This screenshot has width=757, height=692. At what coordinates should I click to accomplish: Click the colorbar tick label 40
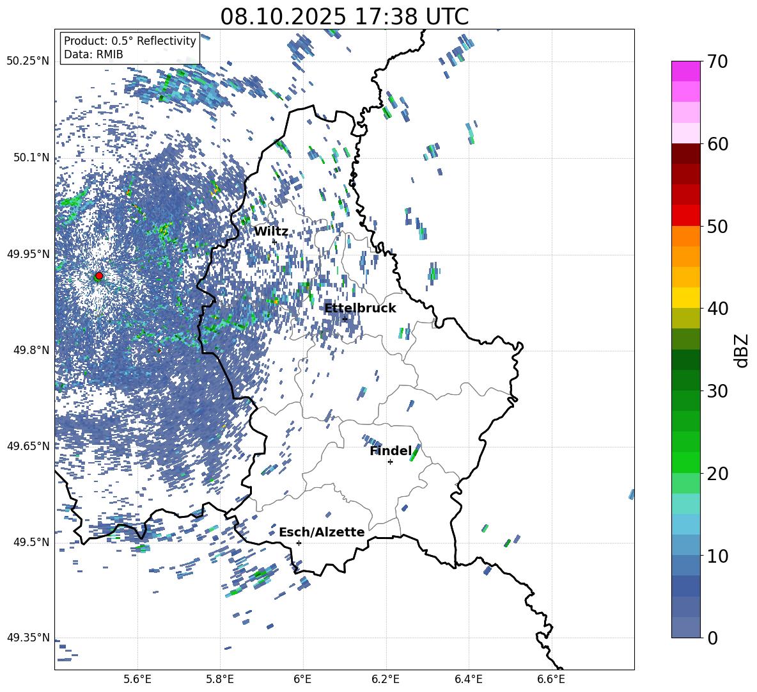(717, 309)
